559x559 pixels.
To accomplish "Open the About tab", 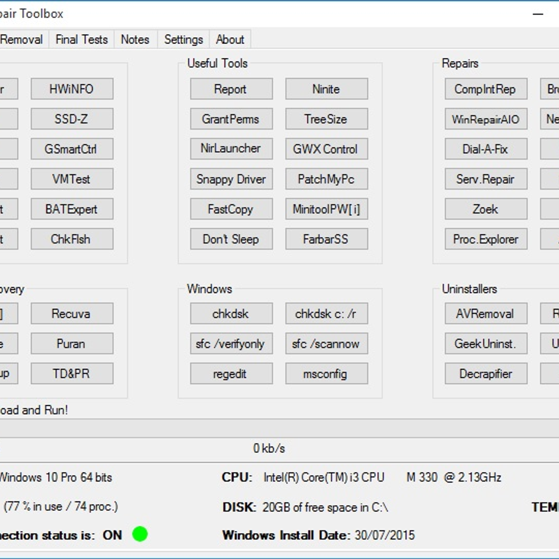I will pyautogui.click(x=230, y=40).
